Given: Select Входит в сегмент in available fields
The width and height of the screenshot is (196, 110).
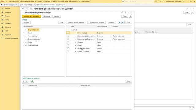Looking at the screenshot, I should point(33,30).
